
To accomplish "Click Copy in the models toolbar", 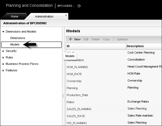I will [106, 39].
